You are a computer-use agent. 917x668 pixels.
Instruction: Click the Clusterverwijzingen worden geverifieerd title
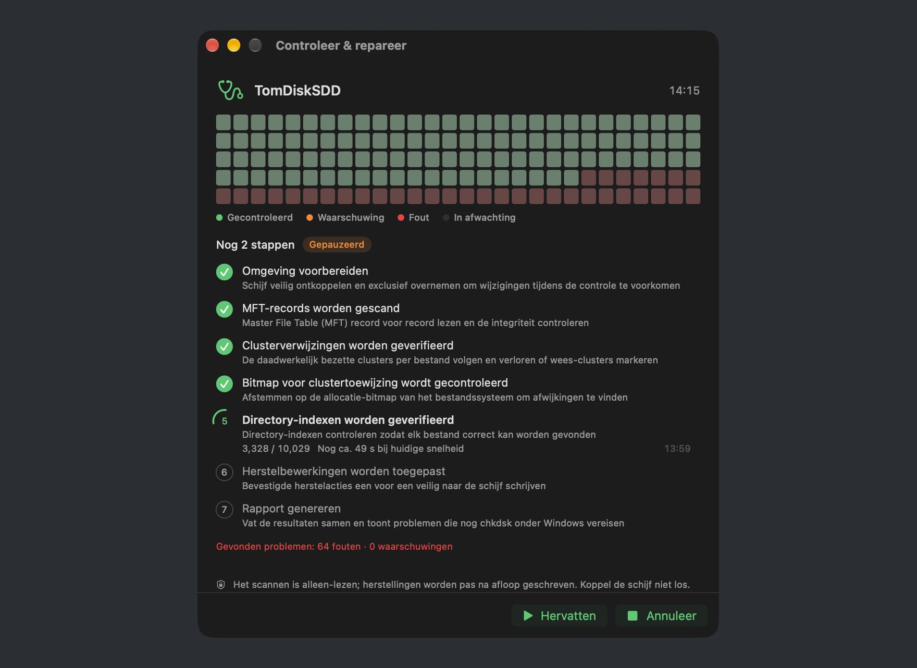pos(348,345)
